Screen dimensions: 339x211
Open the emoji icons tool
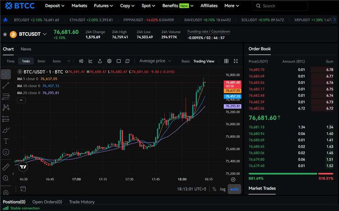click(6, 152)
